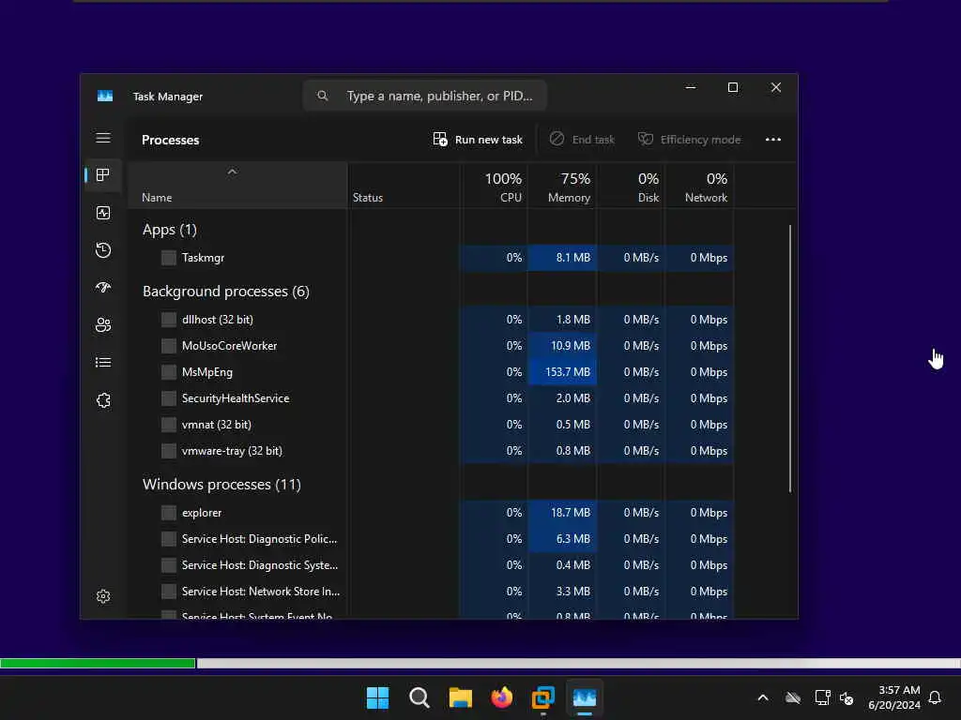The height and width of the screenshot is (720, 961).
Task: Open the Users sidebar icon
Action: click(x=103, y=324)
